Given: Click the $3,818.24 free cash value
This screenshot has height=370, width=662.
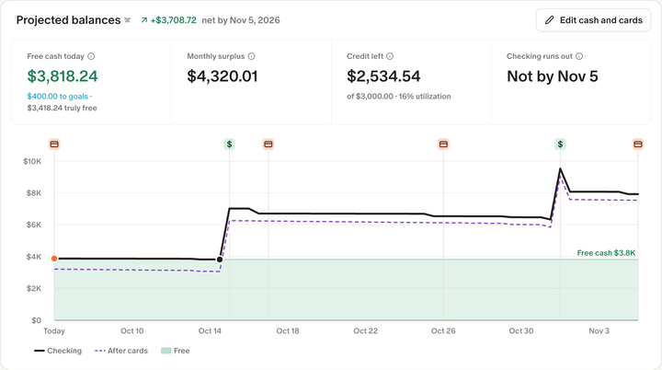Looking at the screenshot, I should pyautogui.click(x=63, y=76).
